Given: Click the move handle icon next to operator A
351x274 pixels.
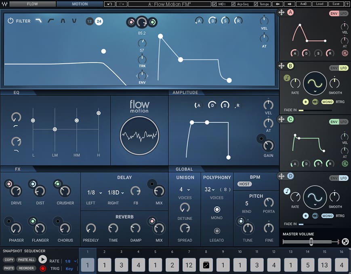Looking at the screenshot, I should pyautogui.click(x=282, y=12).
